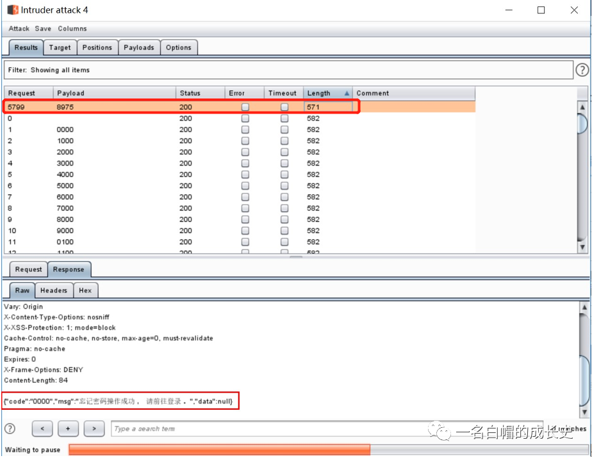The image size is (592, 458).
Task: Open the Request tab in the lower pane
Action: tap(29, 269)
